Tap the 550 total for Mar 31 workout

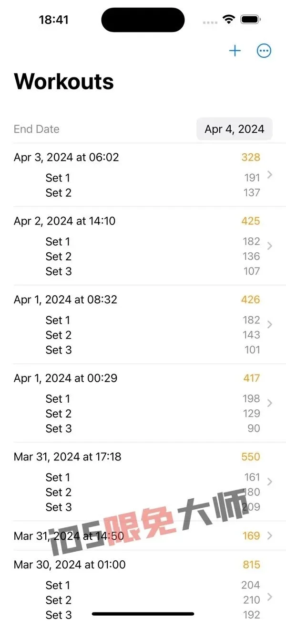(250, 457)
